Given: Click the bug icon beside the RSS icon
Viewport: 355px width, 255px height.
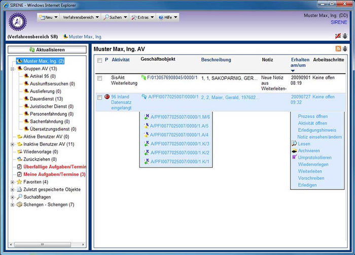Looking at the screenshot, I should coord(345,49).
